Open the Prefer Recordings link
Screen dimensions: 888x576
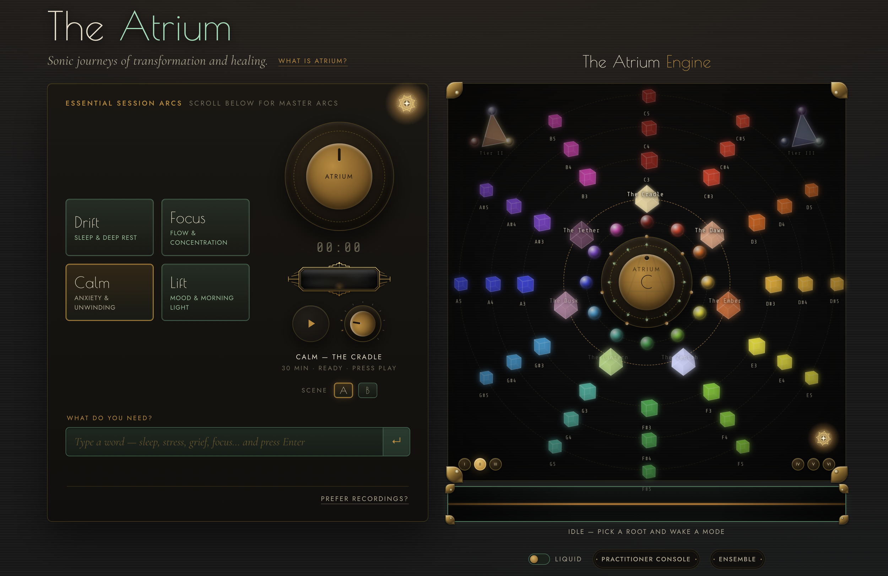click(x=364, y=499)
